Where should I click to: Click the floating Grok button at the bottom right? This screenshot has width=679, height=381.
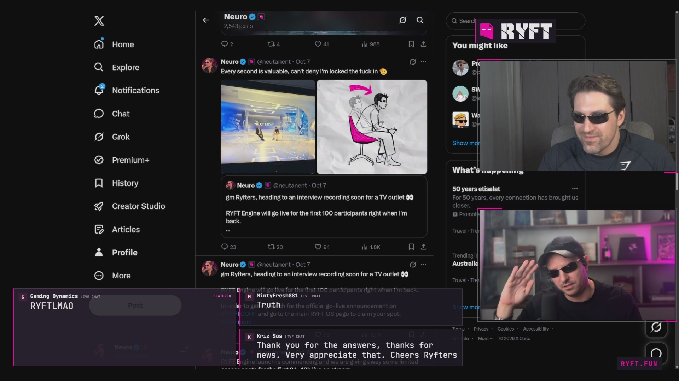point(656,327)
